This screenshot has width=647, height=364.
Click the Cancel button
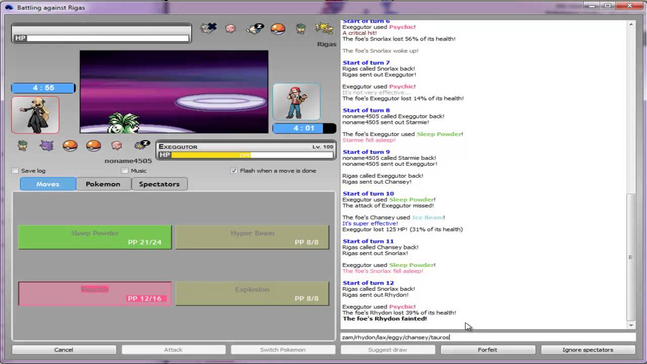click(x=64, y=350)
